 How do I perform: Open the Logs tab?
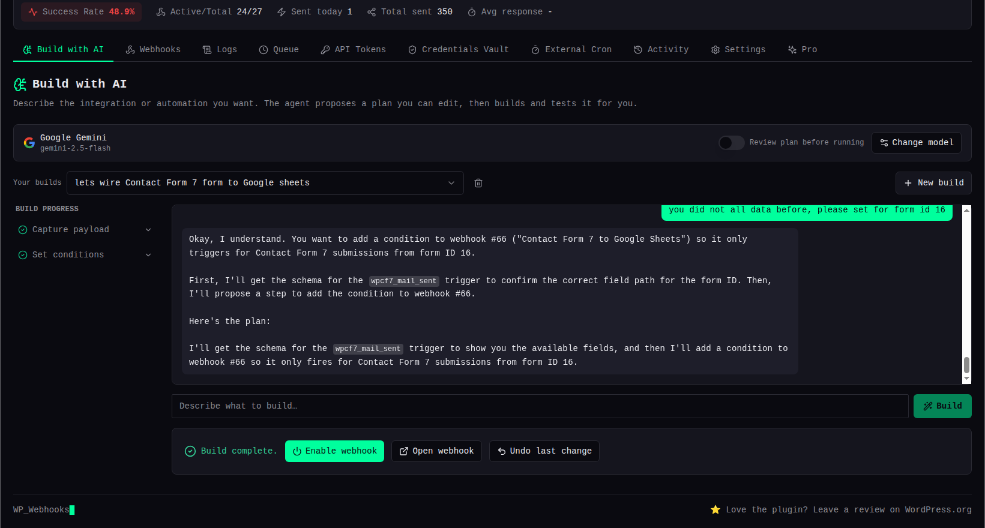coord(220,50)
